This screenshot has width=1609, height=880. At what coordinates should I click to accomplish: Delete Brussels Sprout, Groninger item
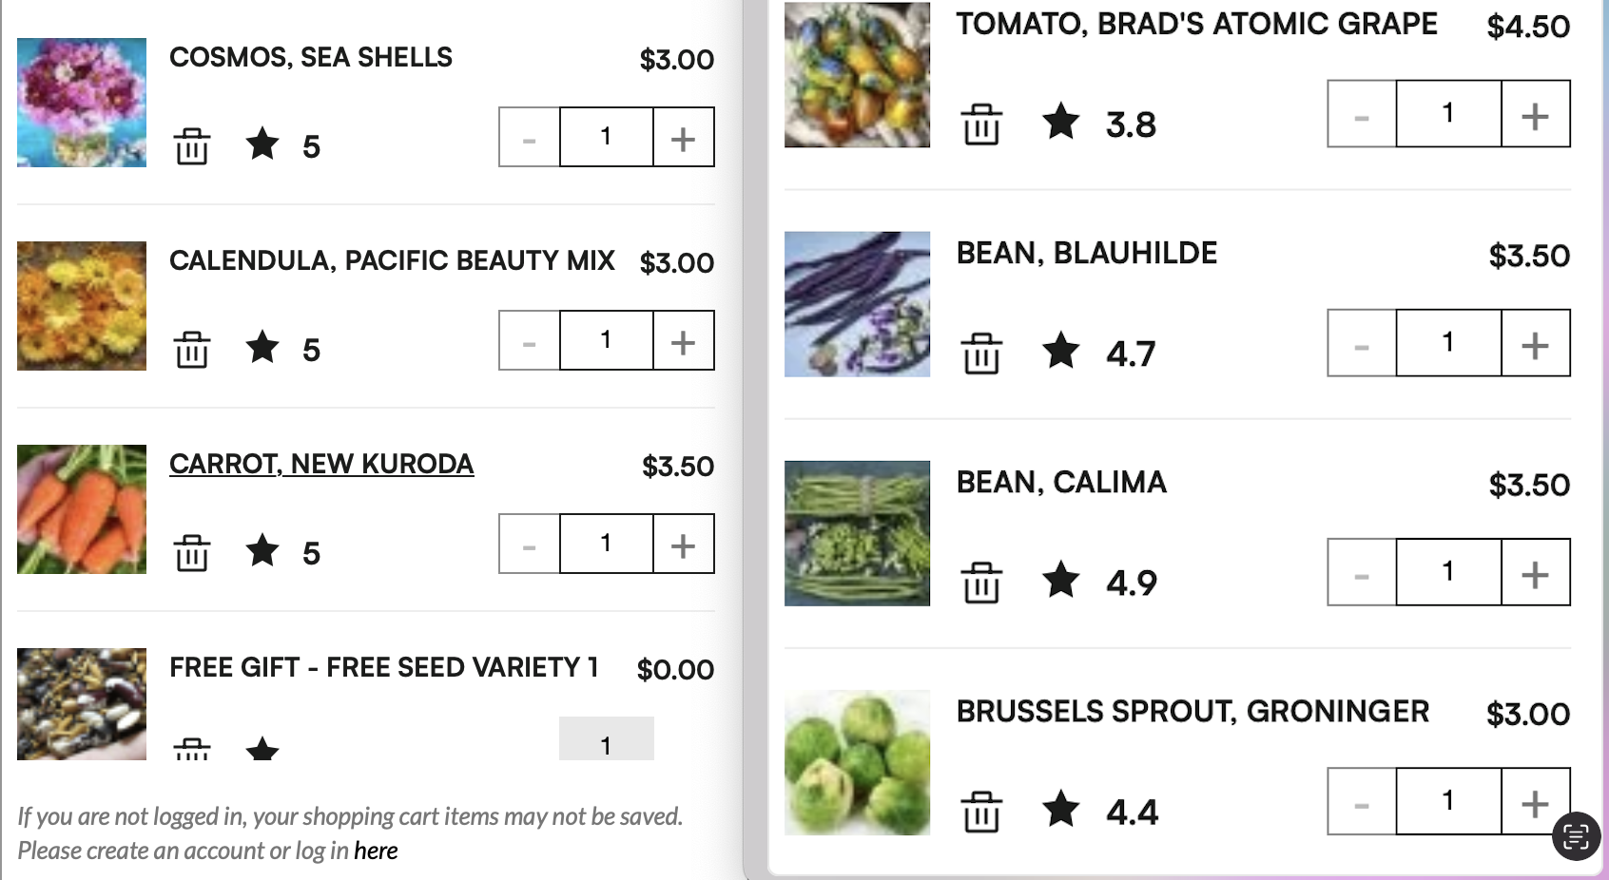tap(980, 812)
